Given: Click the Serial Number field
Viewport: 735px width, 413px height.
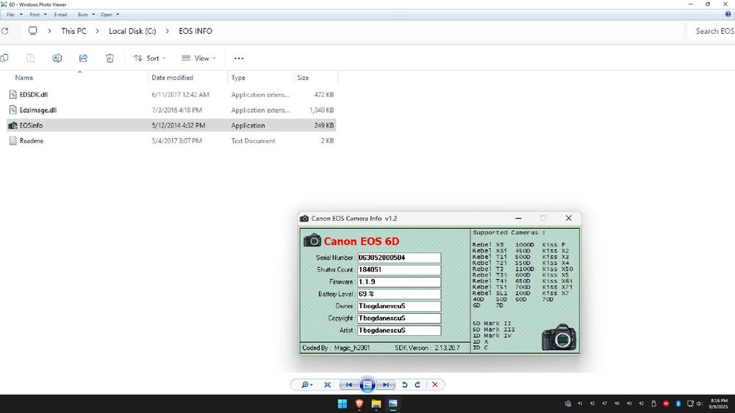Looking at the screenshot, I should pyautogui.click(x=399, y=257).
